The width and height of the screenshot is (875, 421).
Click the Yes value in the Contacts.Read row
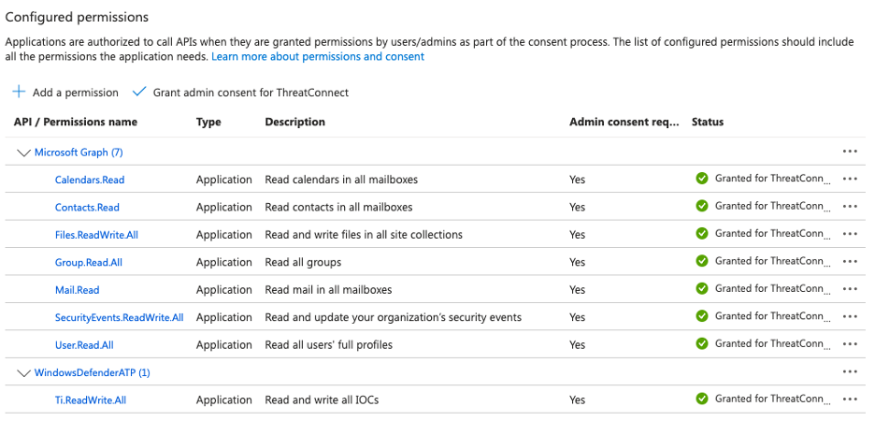[x=578, y=207]
